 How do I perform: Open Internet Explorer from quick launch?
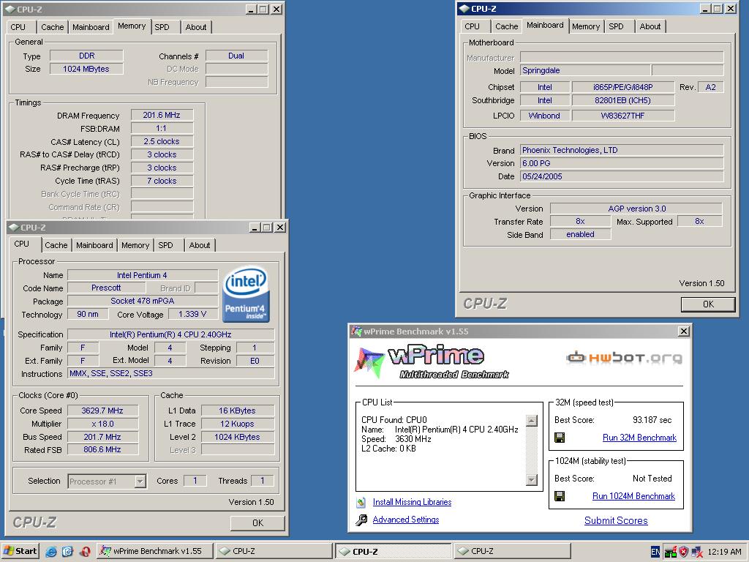click(x=50, y=552)
